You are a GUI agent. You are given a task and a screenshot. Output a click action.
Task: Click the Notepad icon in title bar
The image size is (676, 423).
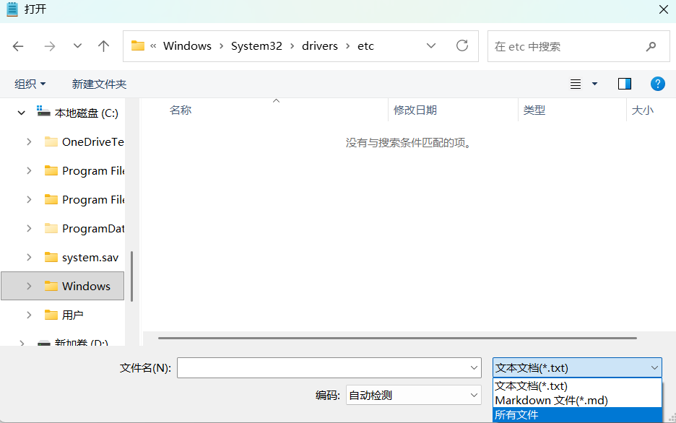tap(12, 9)
